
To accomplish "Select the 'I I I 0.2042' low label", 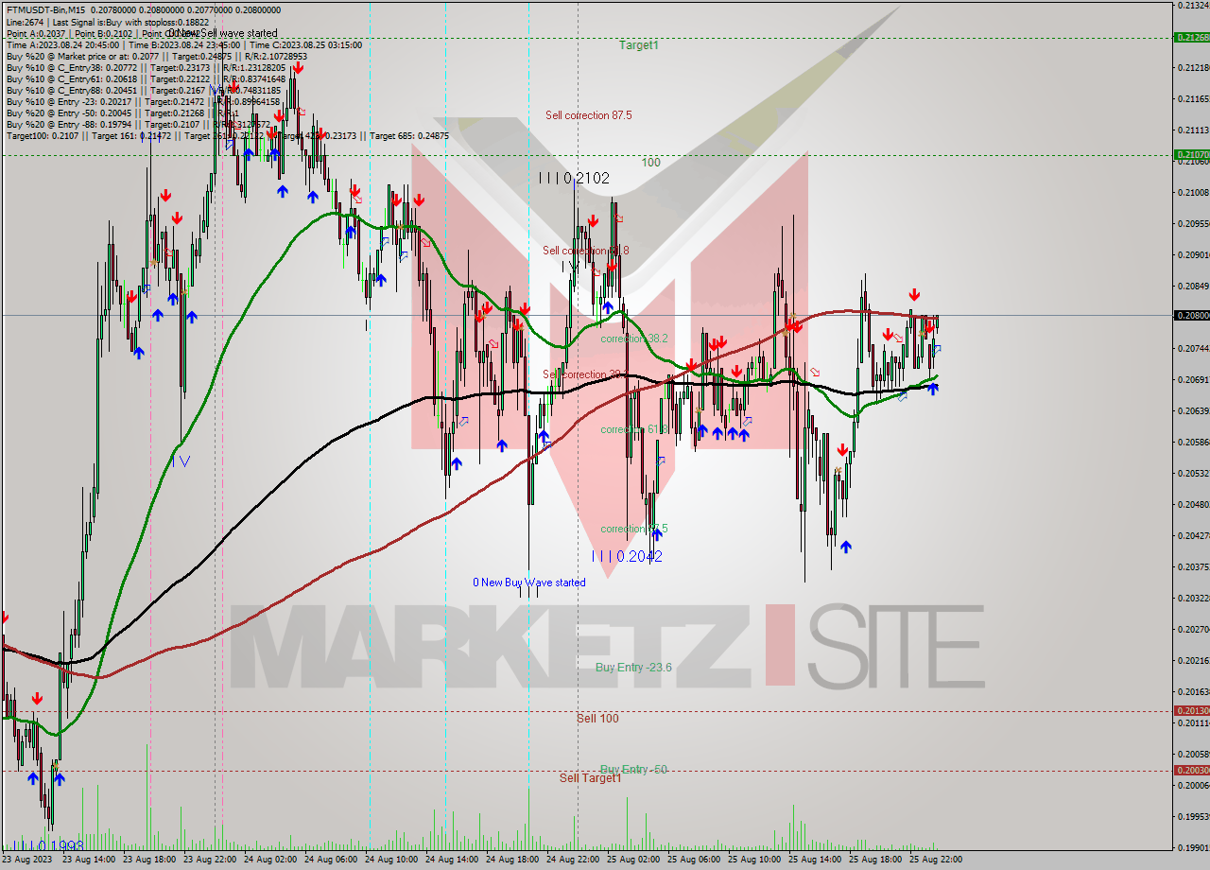I will [627, 557].
